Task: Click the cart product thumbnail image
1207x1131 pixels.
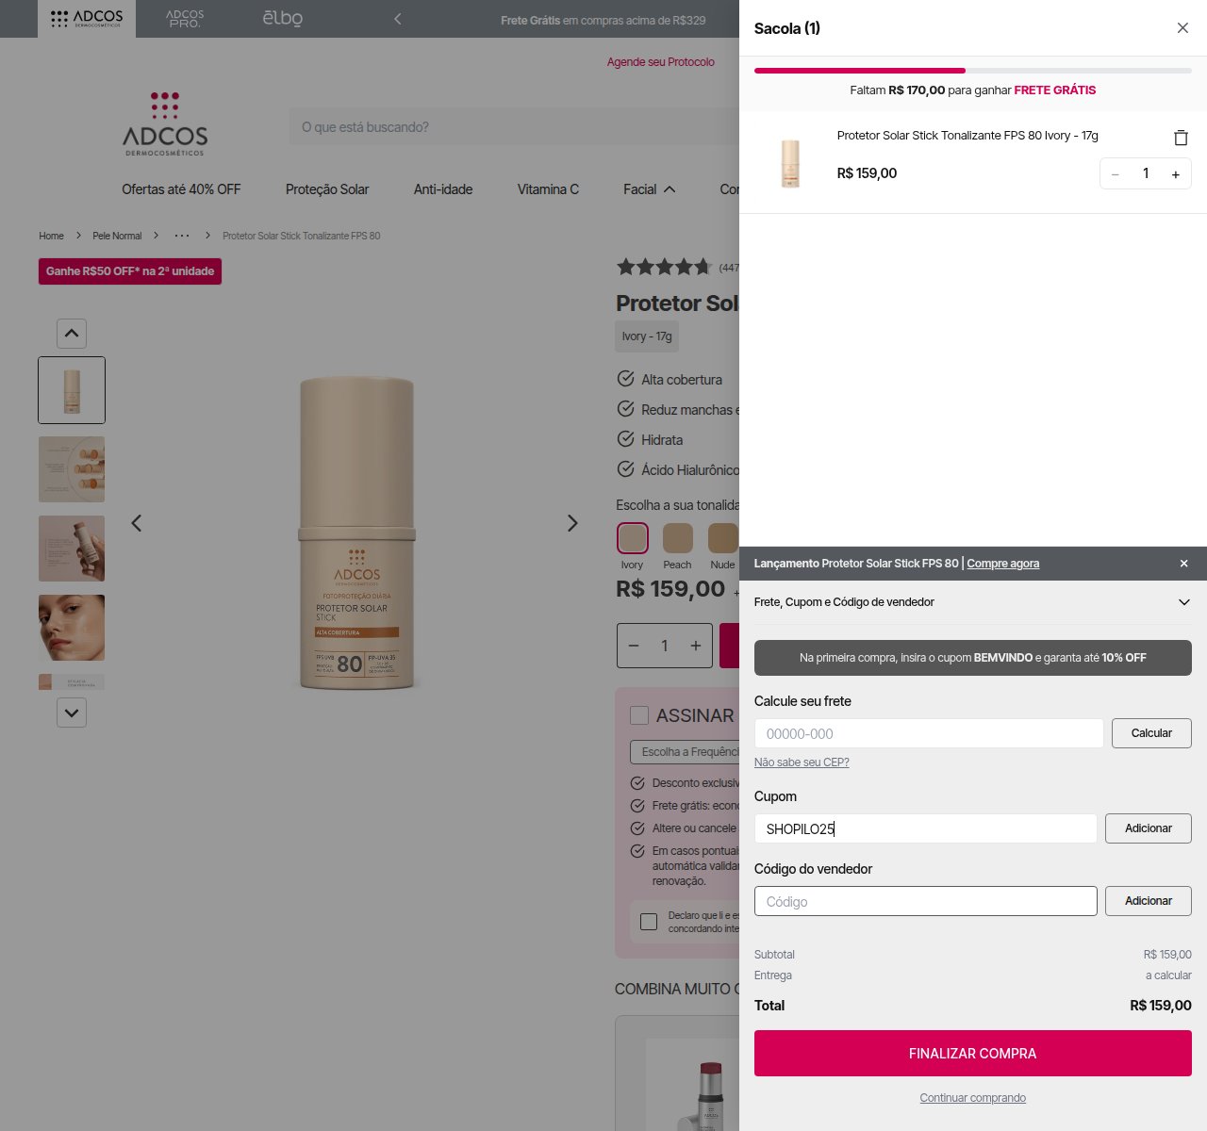Action: [x=790, y=163]
